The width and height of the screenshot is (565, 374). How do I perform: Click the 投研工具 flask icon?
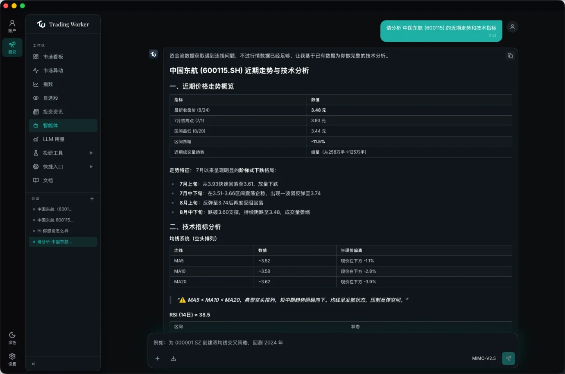[36, 153]
